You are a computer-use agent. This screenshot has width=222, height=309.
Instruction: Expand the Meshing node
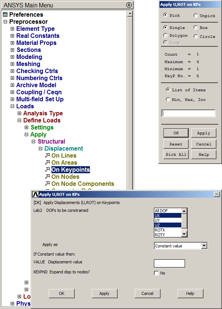(12, 64)
